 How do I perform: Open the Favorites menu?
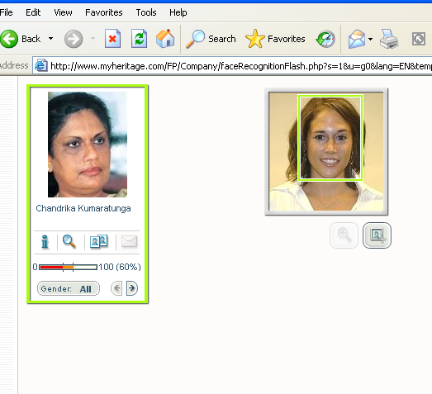coord(104,12)
